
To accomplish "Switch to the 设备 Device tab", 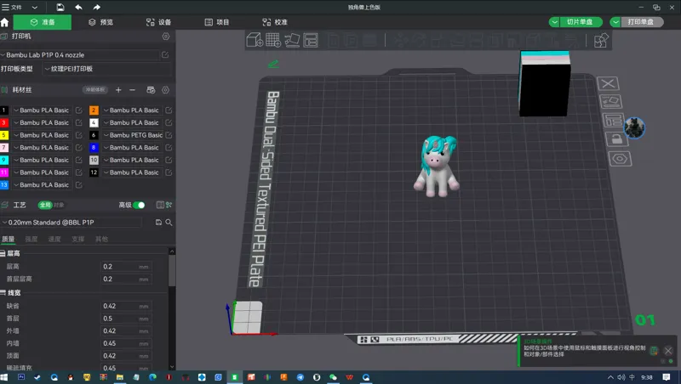I will 158,22.
